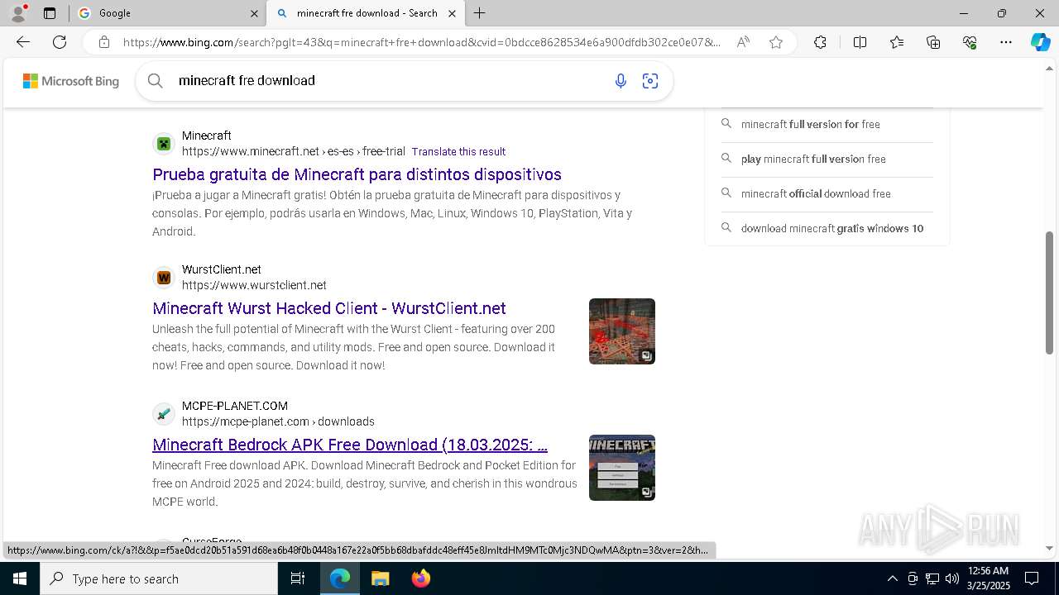Open Microsoft Edge taskbar icon
Image resolution: width=1059 pixels, height=595 pixels.
click(x=340, y=578)
